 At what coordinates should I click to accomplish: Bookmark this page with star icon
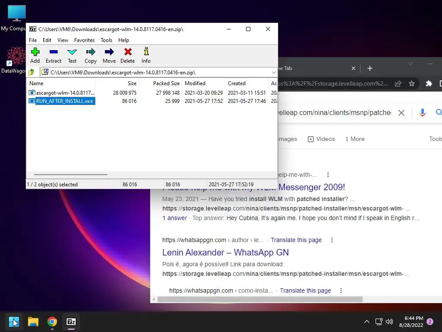[x=412, y=83]
